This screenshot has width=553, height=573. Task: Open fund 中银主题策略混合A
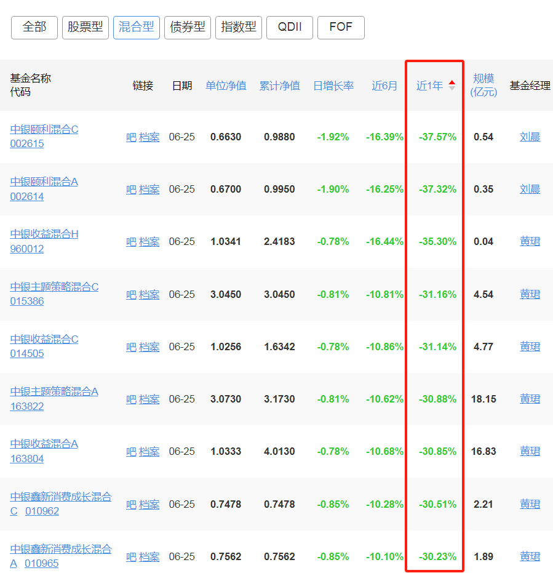point(54,391)
